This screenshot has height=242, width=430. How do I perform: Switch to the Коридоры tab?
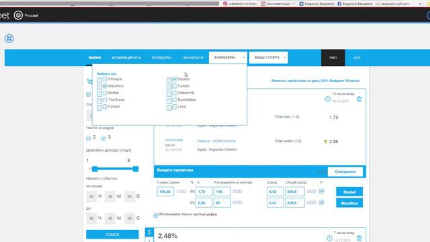pyautogui.click(x=161, y=58)
